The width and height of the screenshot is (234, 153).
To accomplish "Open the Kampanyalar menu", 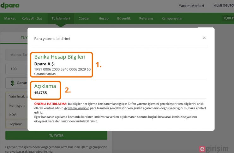I will coord(172,19).
